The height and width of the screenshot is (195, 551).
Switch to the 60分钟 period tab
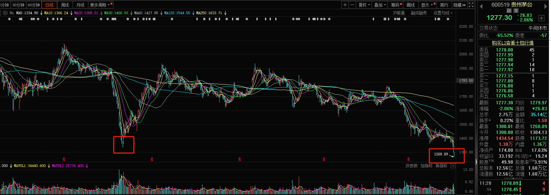[x=34, y=5]
